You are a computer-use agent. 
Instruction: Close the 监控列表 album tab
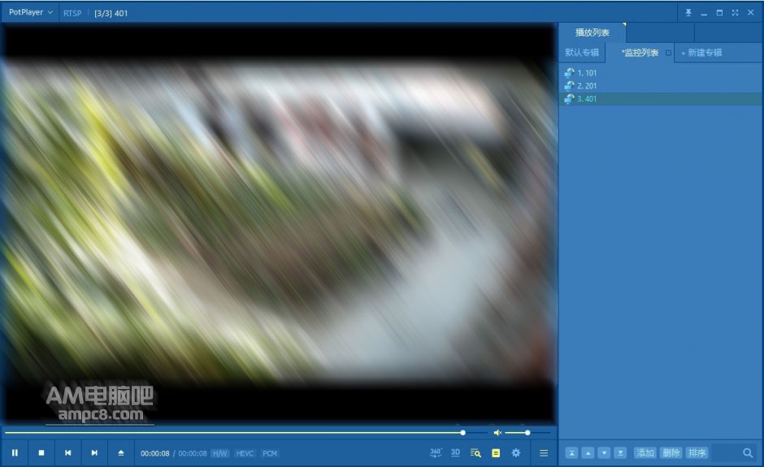(668, 53)
